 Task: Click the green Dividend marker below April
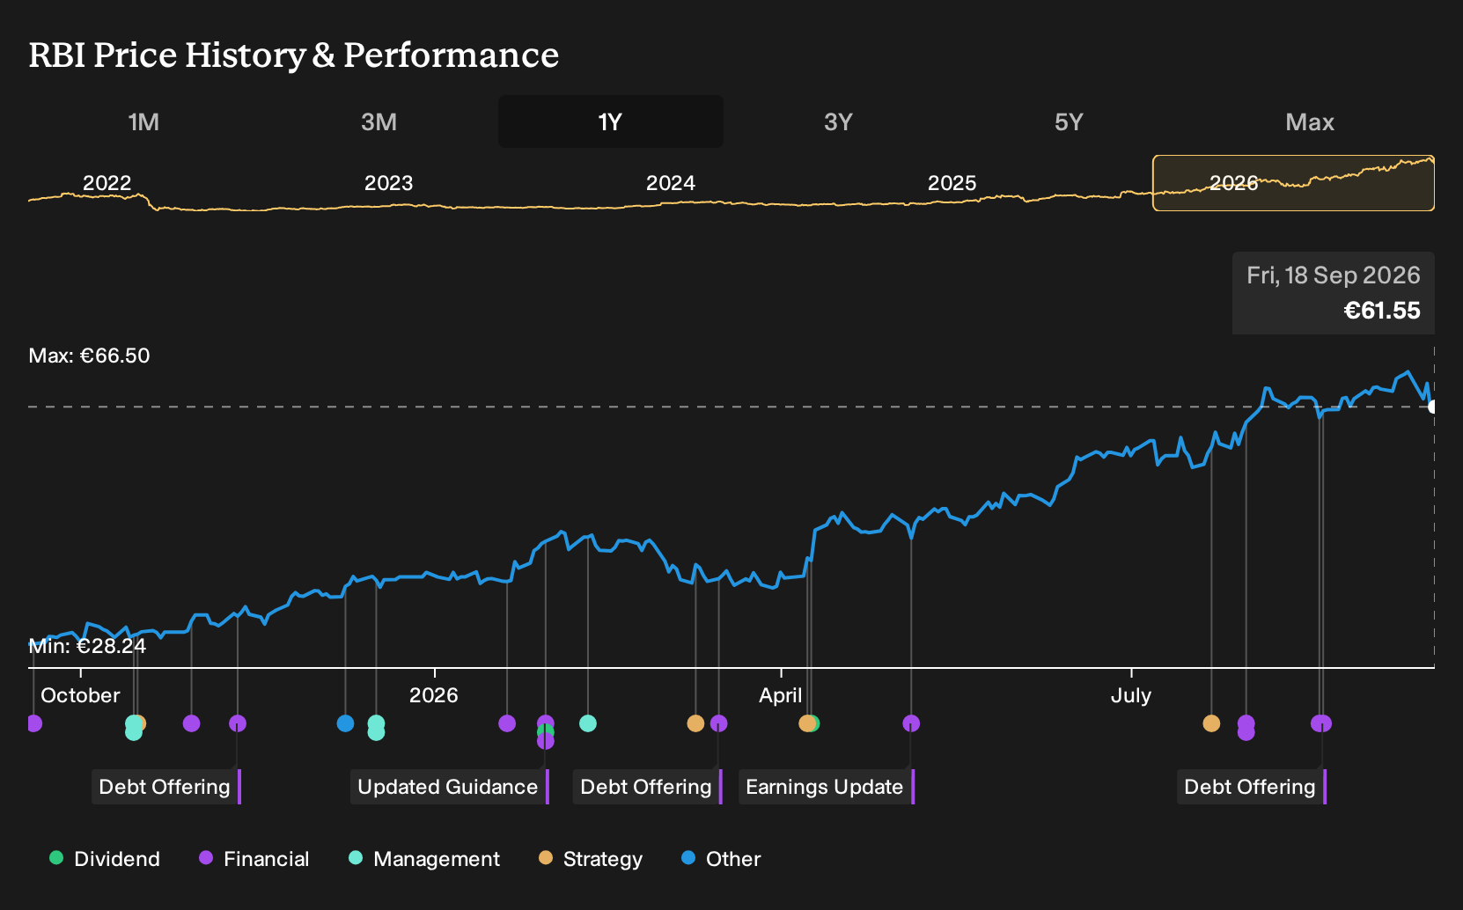point(815,723)
